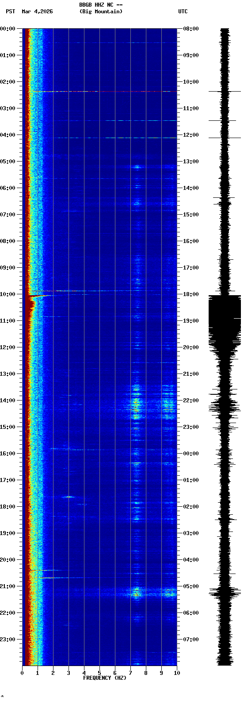Click the 10:00 UTC time label
The height and width of the screenshot is (701, 244).
(191, 82)
